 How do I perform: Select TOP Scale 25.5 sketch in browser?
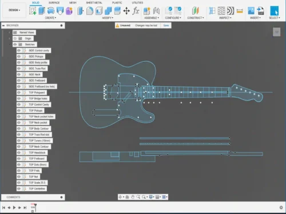click(37, 183)
